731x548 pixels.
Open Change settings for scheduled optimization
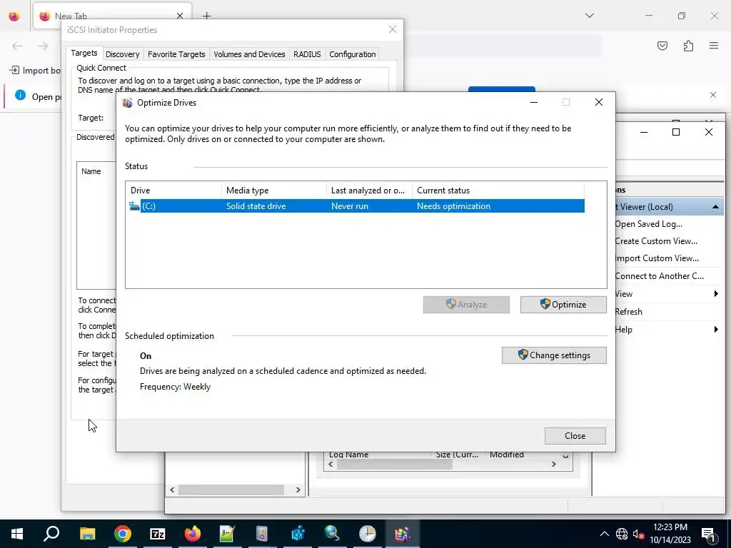pos(554,355)
